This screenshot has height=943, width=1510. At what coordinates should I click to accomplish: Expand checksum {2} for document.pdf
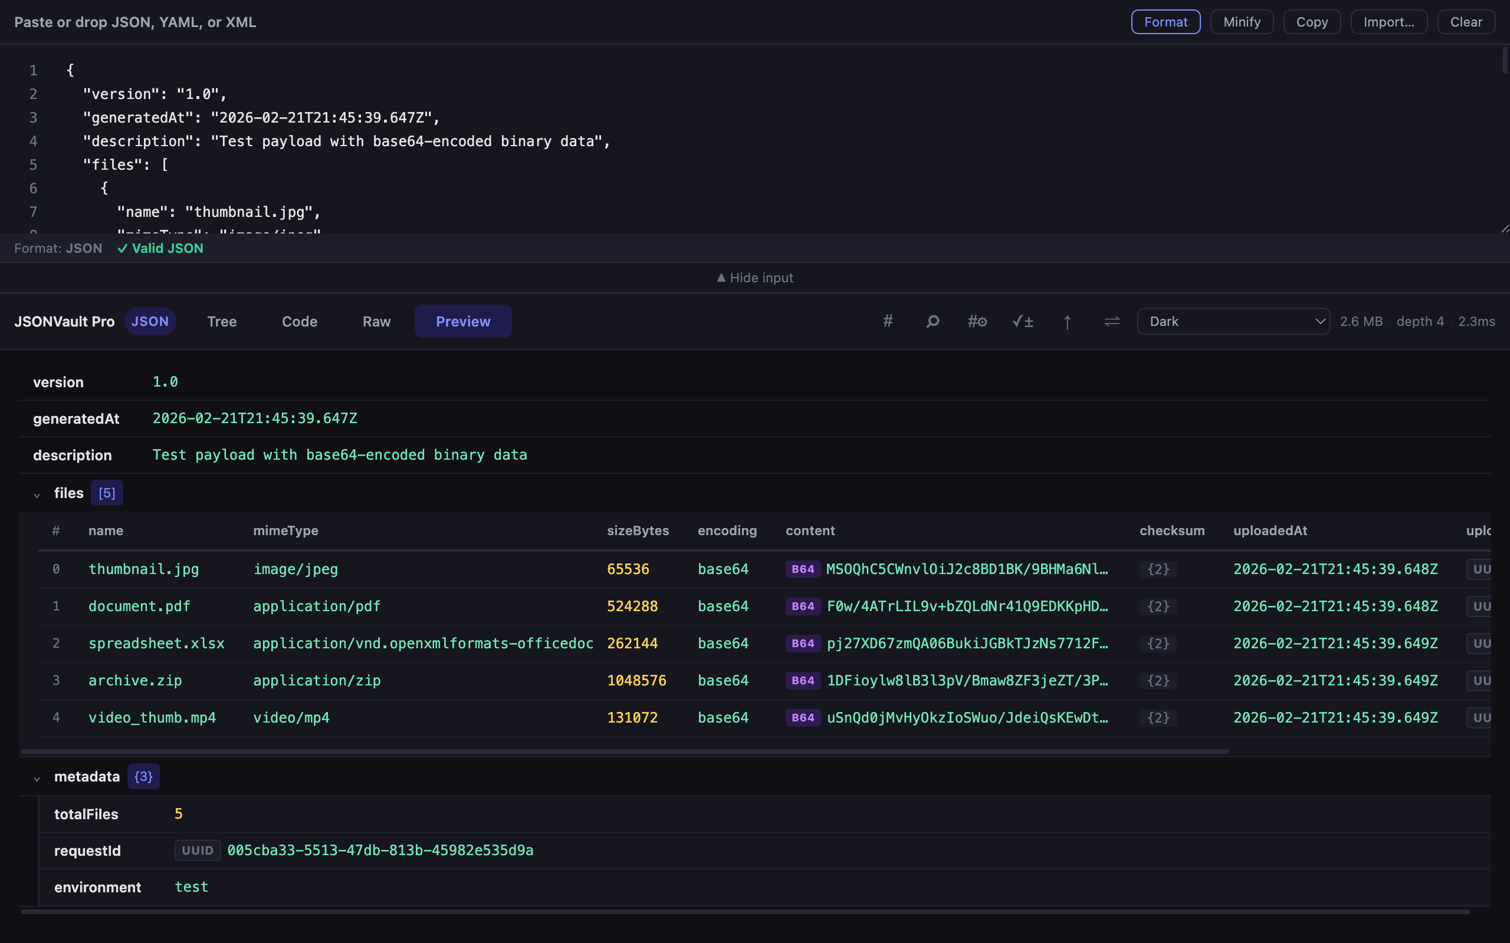pos(1158,606)
